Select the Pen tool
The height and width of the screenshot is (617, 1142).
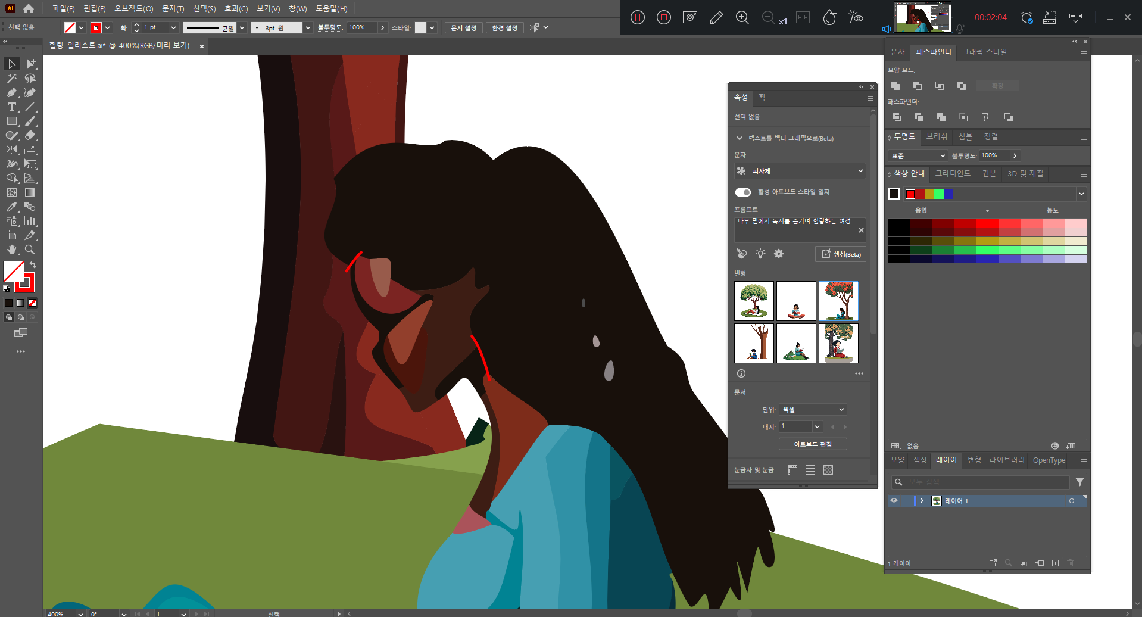(12, 92)
